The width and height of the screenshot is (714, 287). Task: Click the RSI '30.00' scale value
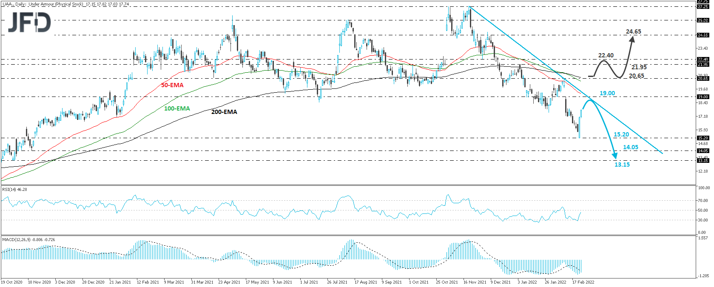point(703,220)
